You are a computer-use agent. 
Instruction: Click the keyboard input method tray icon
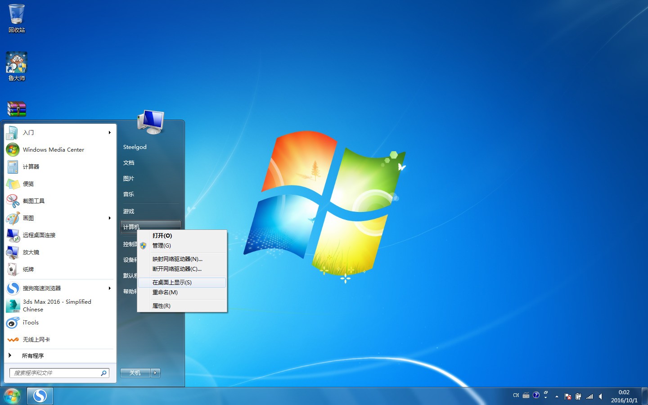coord(526,396)
